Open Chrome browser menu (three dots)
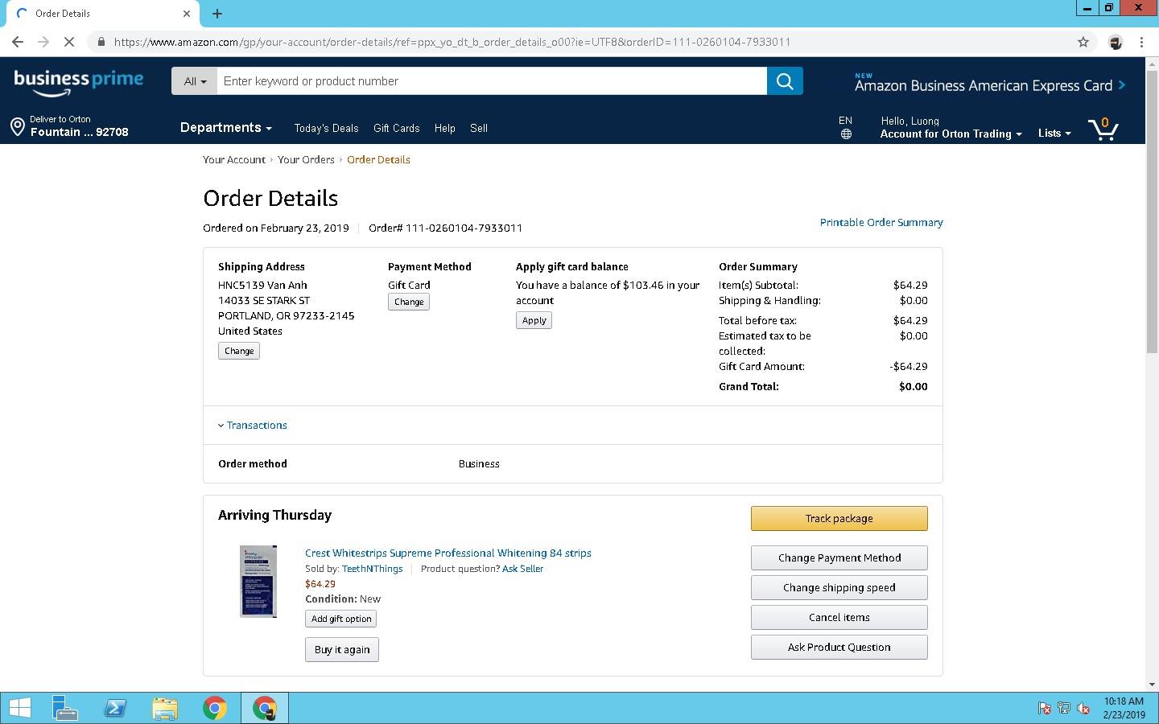This screenshot has width=1159, height=724. click(x=1141, y=42)
